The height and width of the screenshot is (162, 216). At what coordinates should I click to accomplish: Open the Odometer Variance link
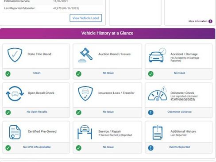point(179,112)
